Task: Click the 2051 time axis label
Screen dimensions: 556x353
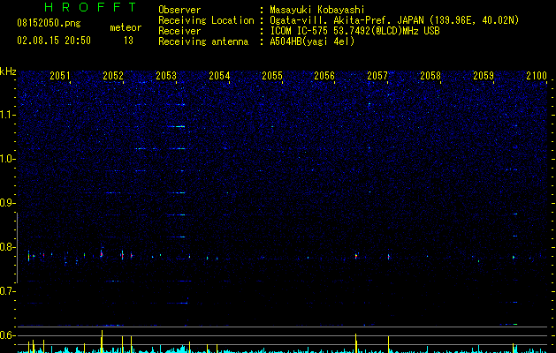Action: 60,75
